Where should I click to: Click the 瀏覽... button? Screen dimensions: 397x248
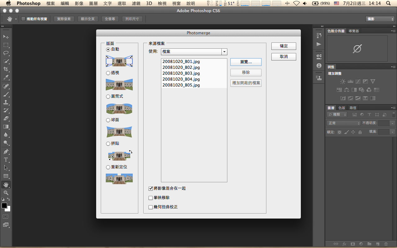(246, 62)
